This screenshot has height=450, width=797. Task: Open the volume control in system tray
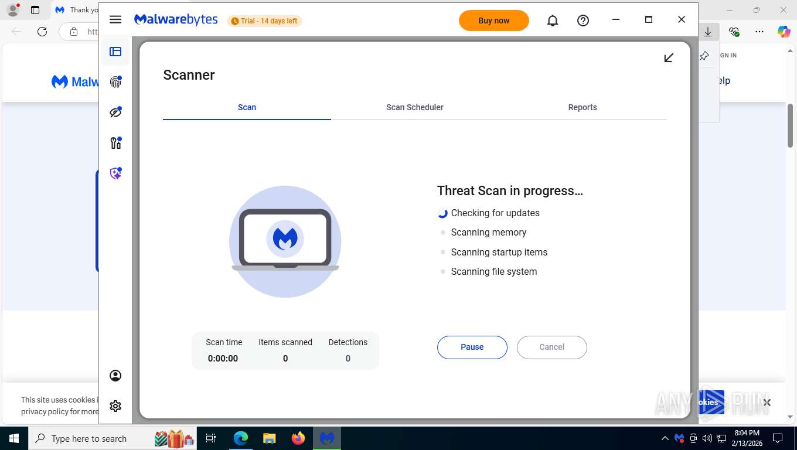point(707,438)
